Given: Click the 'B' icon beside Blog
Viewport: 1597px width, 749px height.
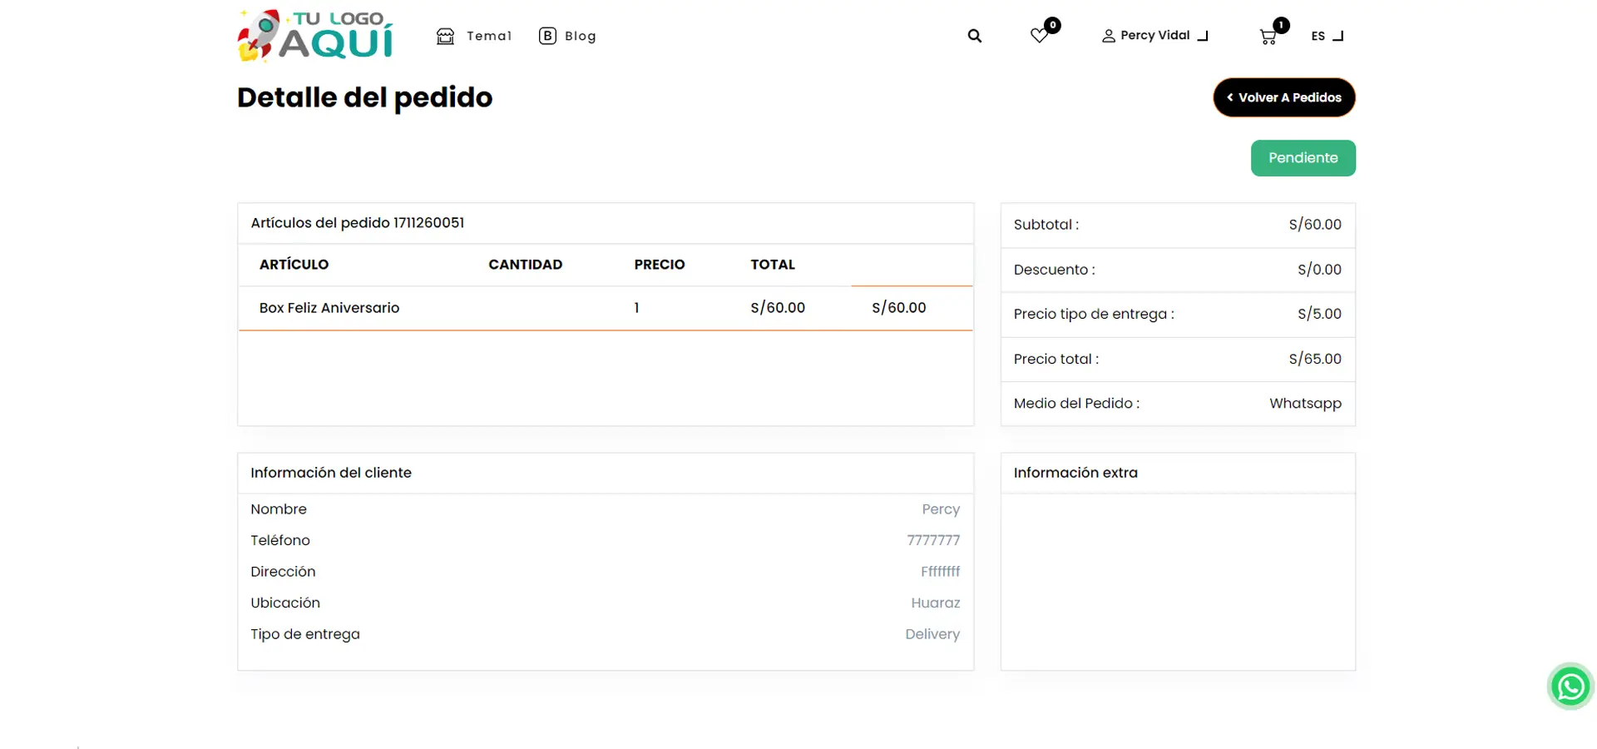Looking at the screenshot, I should [547, 36].
